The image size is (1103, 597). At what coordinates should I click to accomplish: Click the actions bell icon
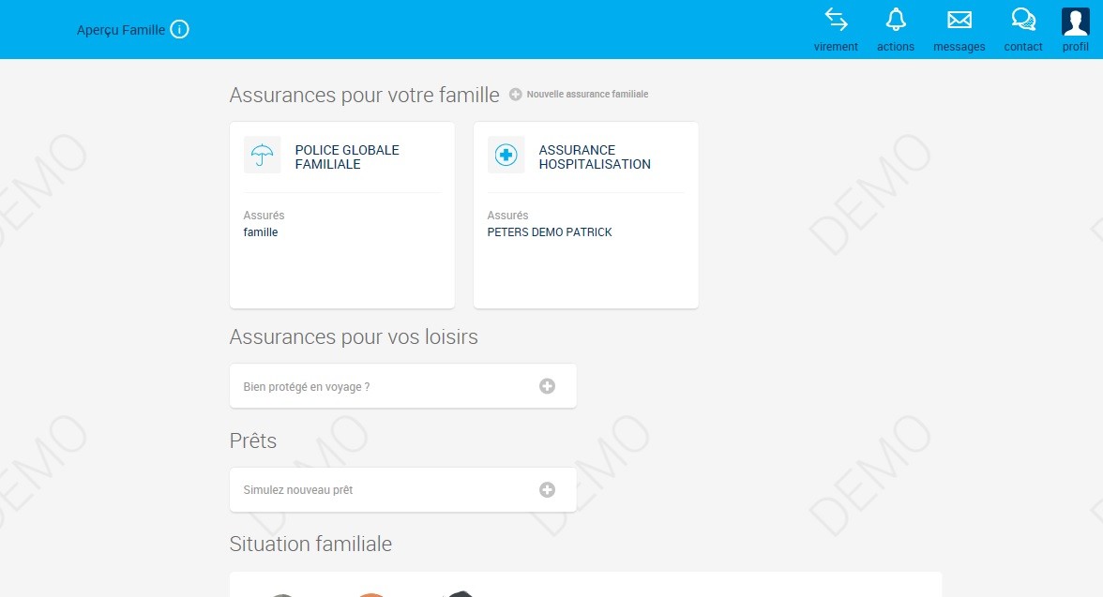coord(896,19)
